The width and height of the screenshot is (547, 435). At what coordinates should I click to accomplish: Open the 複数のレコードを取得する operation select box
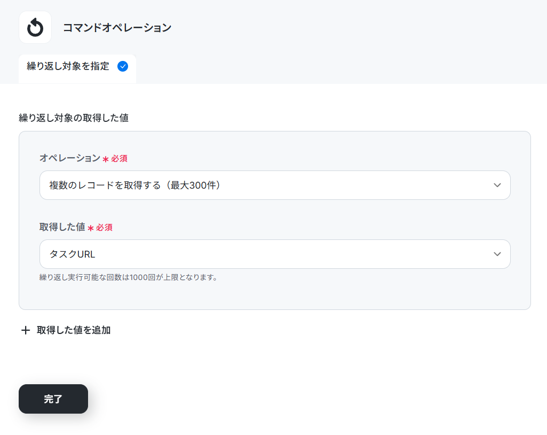coord(275,185)
